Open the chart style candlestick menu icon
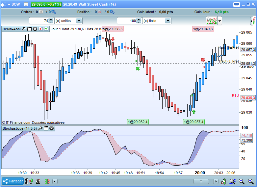257x187 pixels. [4, 4]
